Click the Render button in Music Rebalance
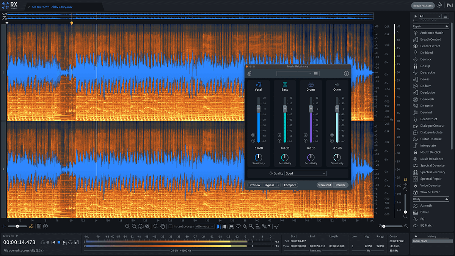 pyautogui.click(x=340, y=185)
